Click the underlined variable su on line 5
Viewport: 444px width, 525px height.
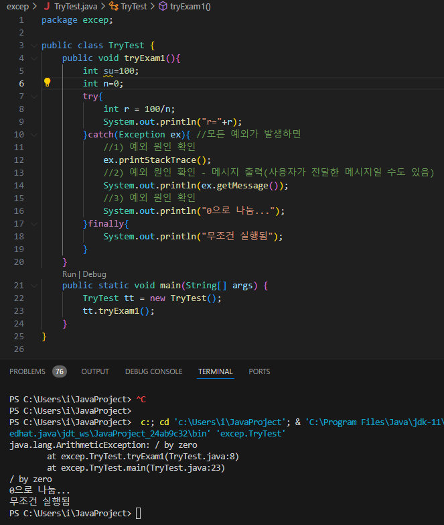(x=108, y=71)
